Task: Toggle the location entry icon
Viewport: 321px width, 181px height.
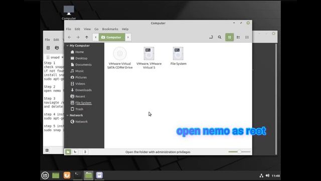Action: click(211, 37)
